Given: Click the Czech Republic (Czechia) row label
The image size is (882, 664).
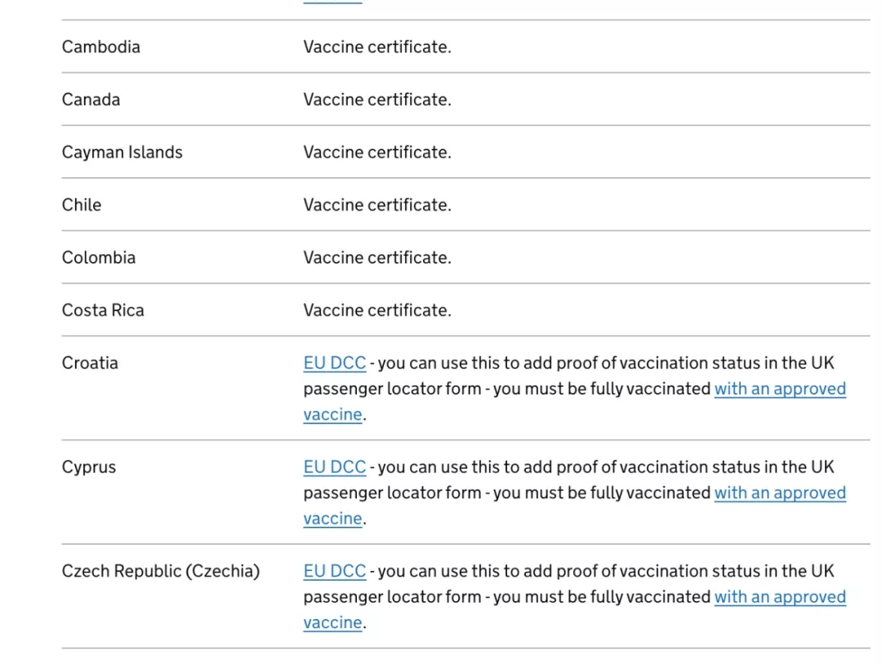Looking at the screenshot, I should [161, 571].
